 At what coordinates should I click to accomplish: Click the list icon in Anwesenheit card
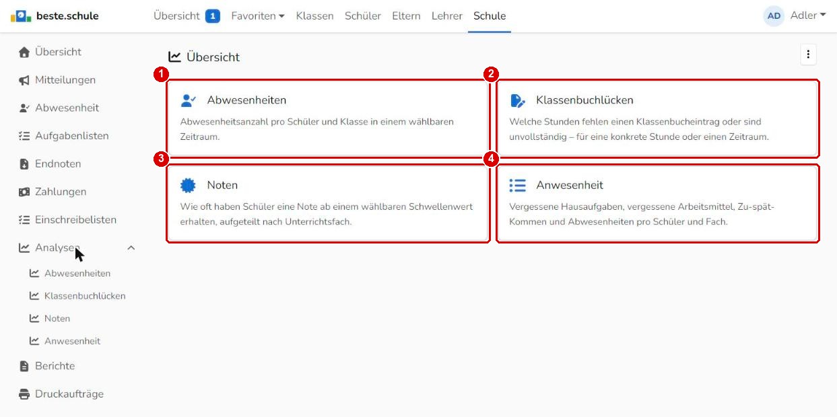pyautogui.click(x=517, y=185)
